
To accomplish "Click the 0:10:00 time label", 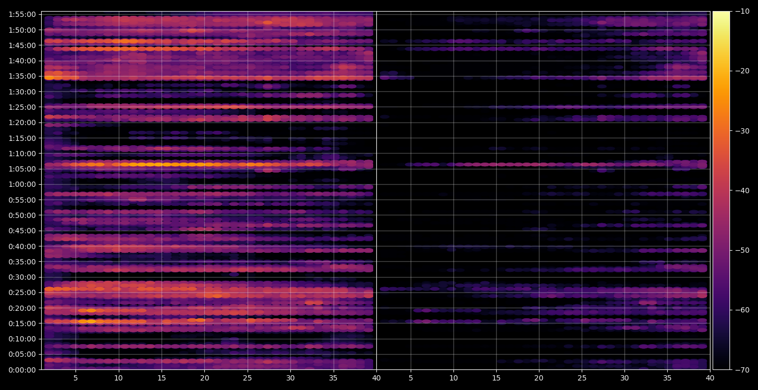I will pos(22,339).
